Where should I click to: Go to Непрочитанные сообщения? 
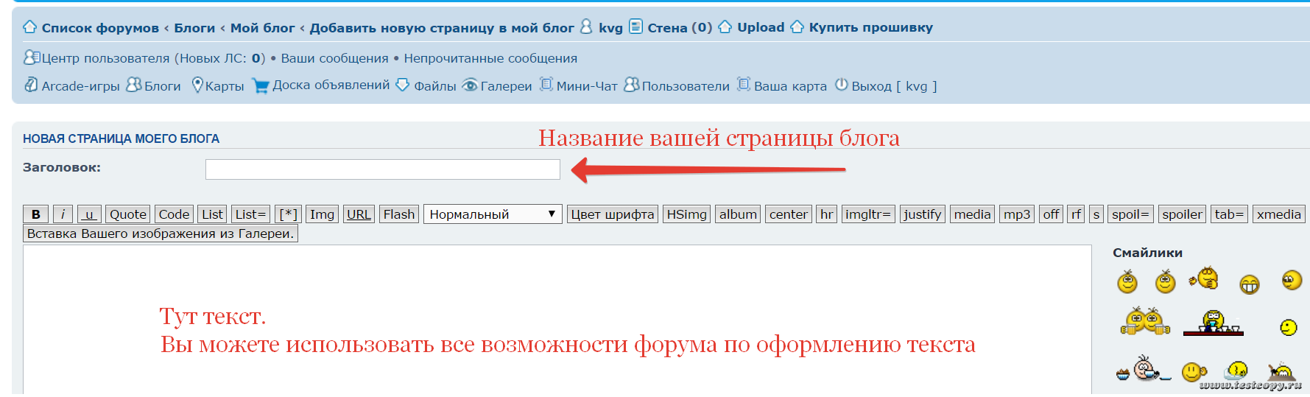[x=490, y=58]
